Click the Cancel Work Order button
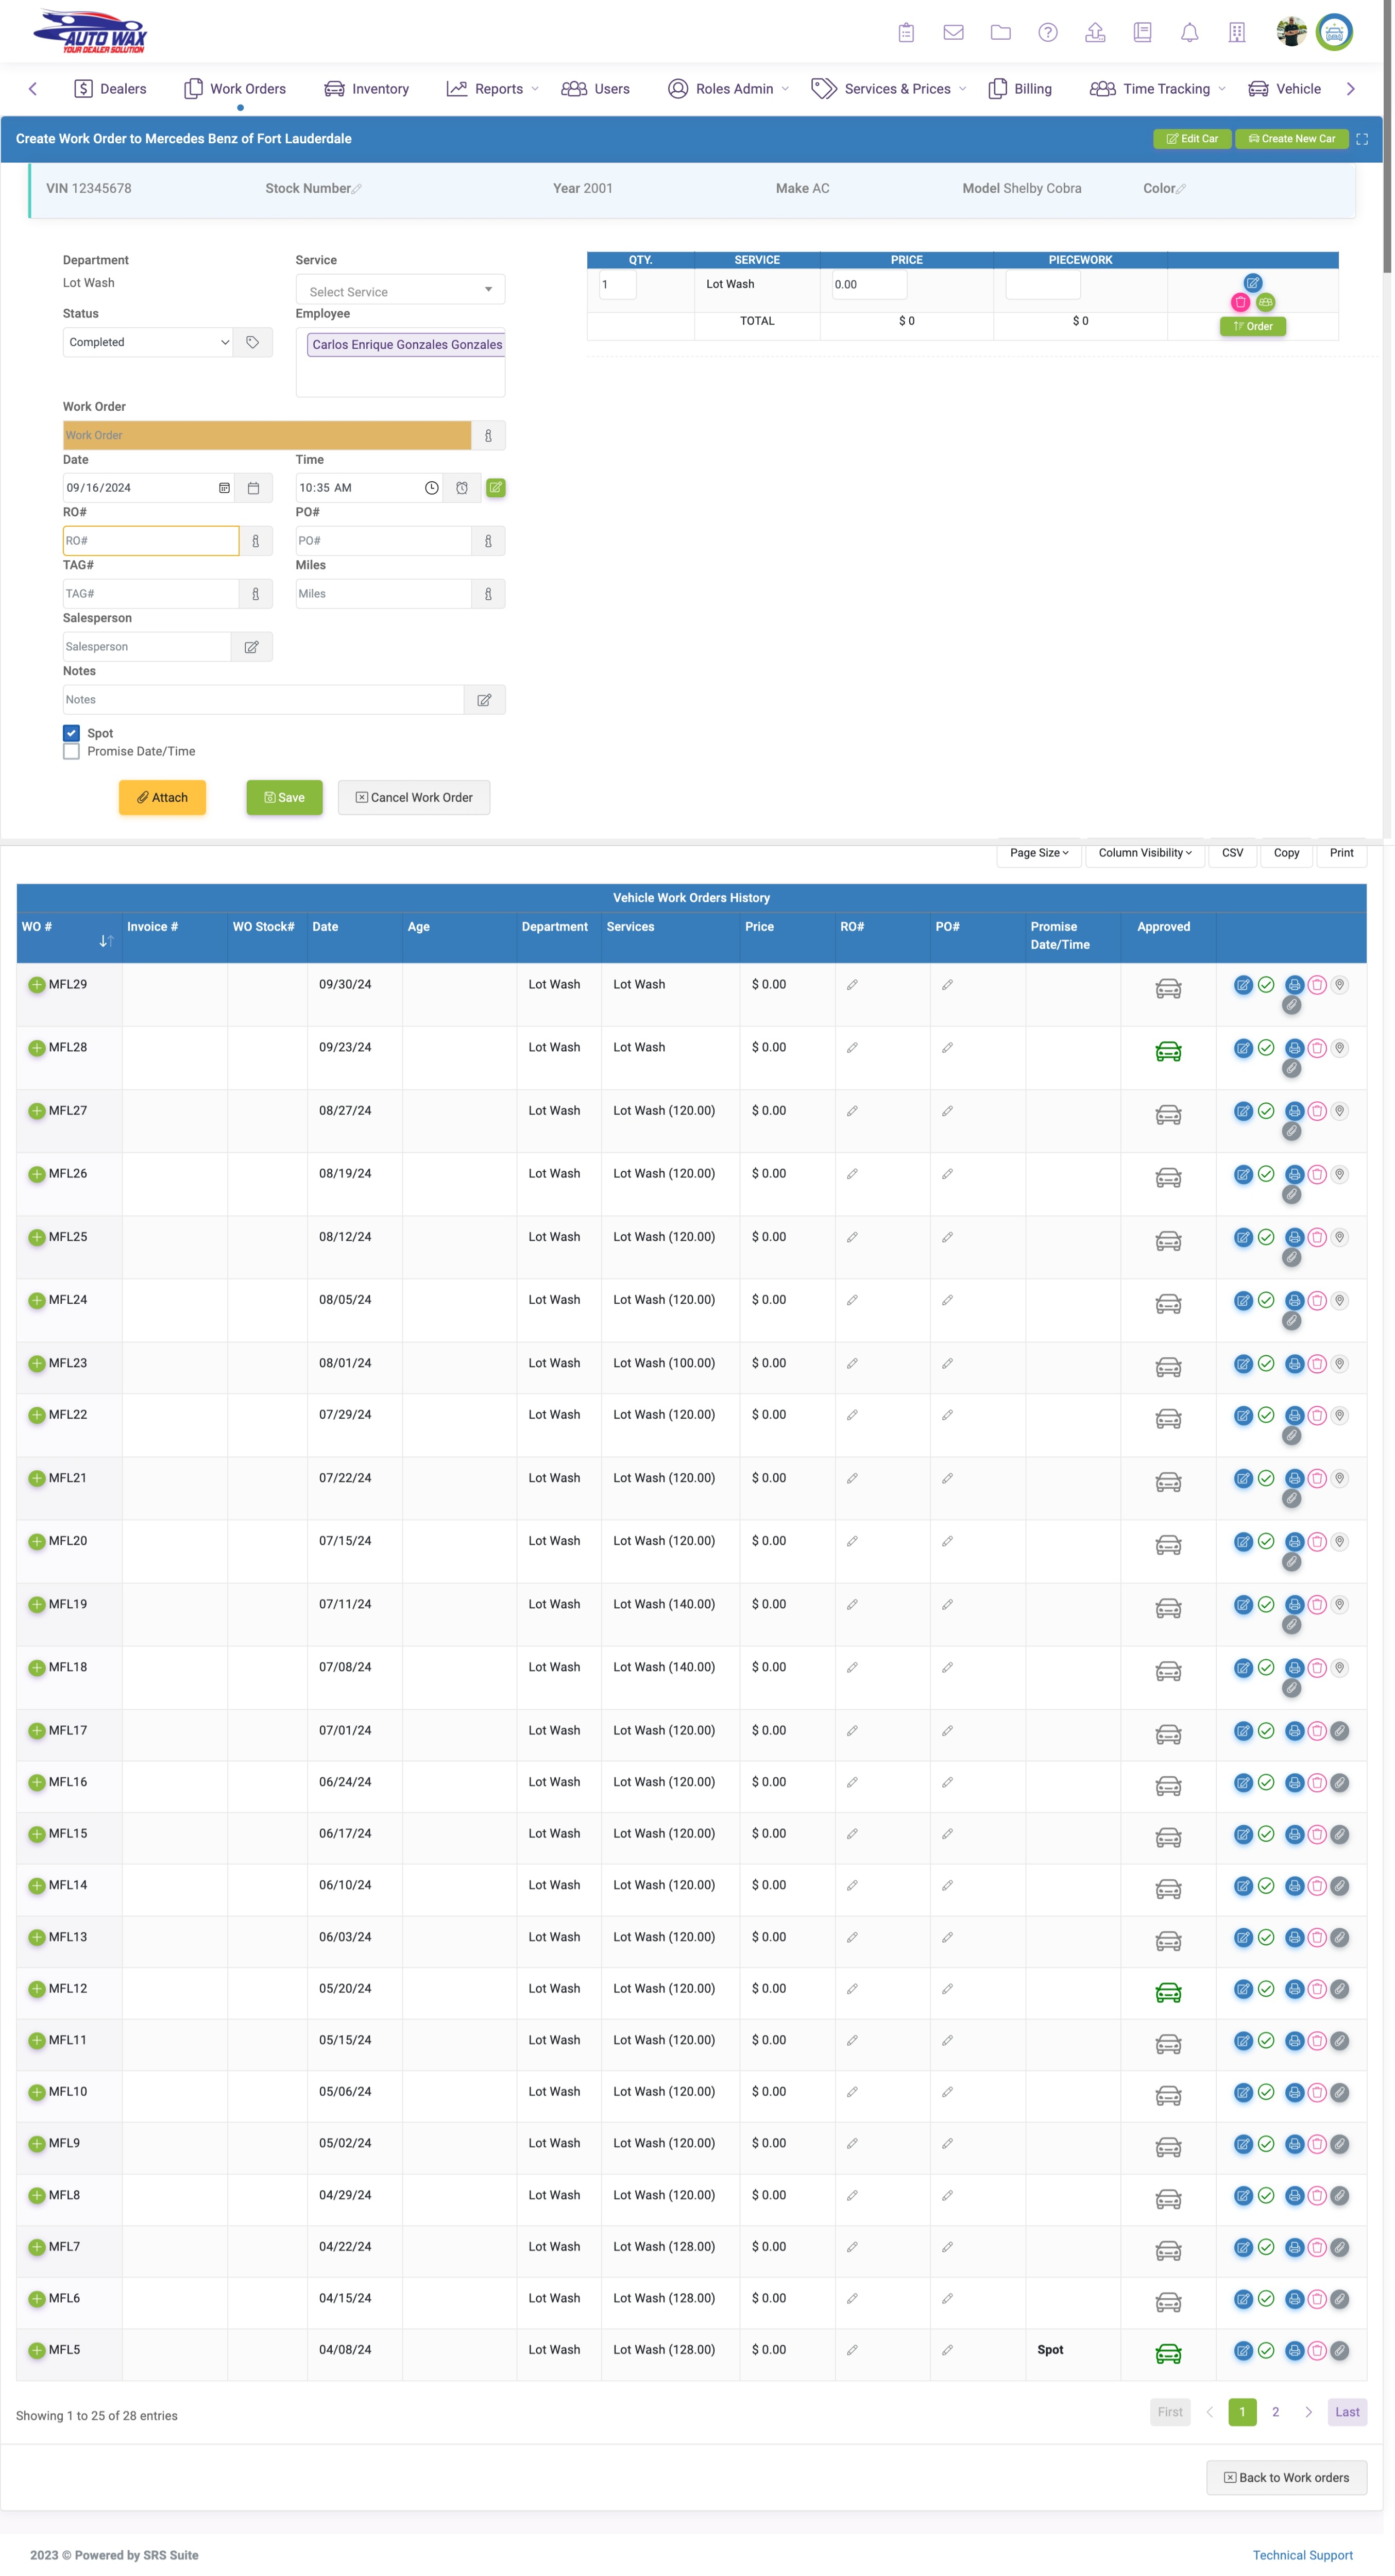The image size is (1395, 2576). click(x=413, y=797)
